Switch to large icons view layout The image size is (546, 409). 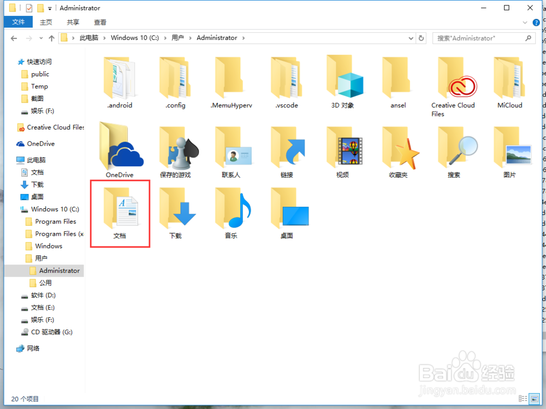click(x=535, y=398)
